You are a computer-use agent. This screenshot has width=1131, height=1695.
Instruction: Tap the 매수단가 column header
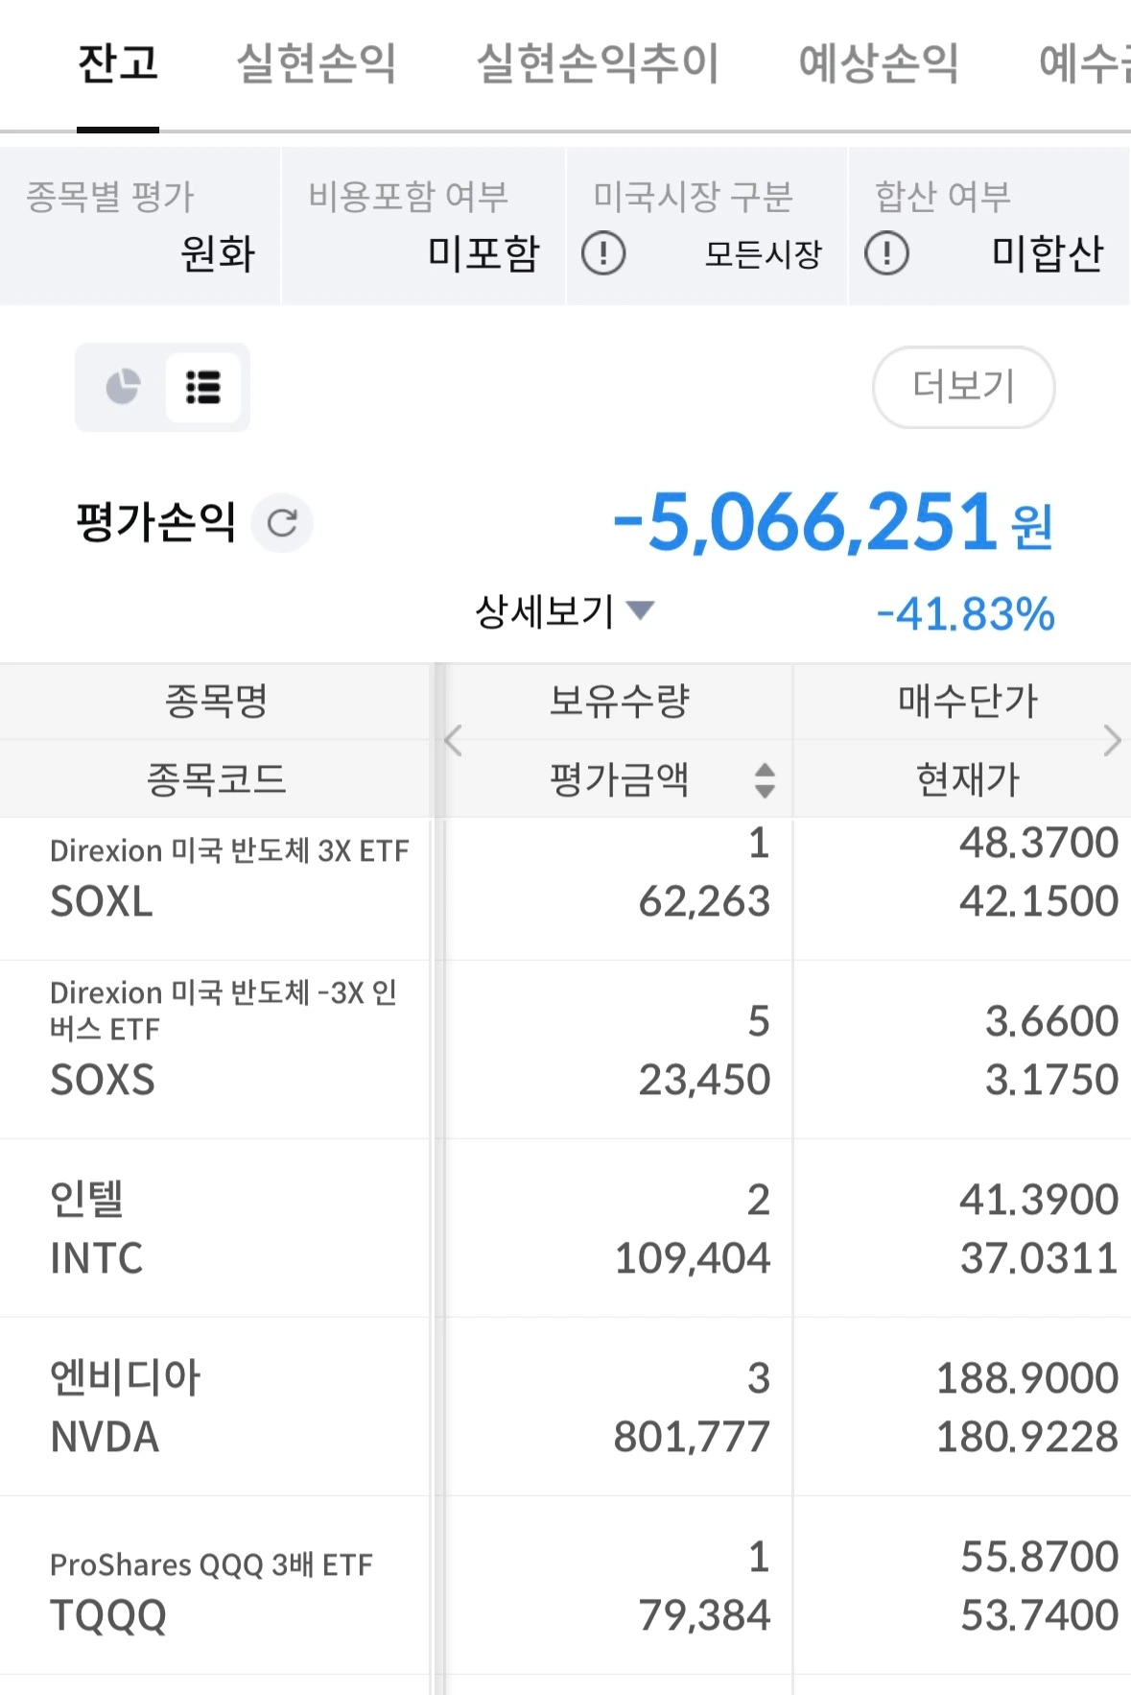(967, 702)
